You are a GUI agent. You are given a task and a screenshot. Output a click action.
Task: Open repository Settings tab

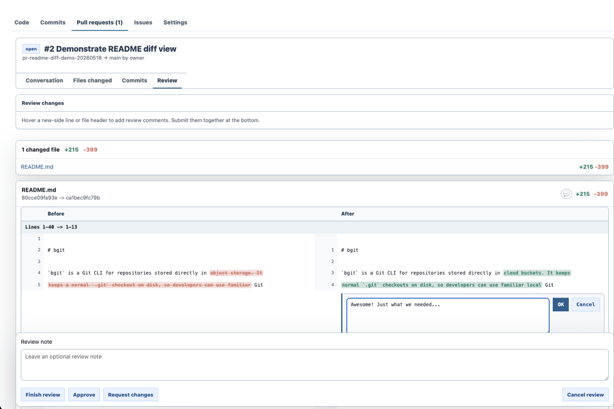click(175, 23)
